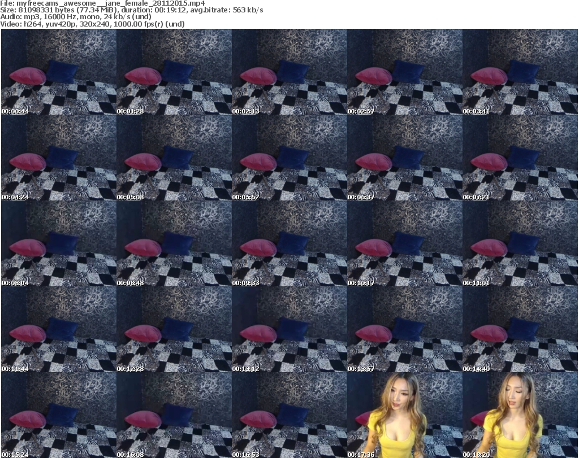Screen dimensions: 579x458
Task: Pick the thumbnail marked 00:16:53
Action: pos(289,415)
